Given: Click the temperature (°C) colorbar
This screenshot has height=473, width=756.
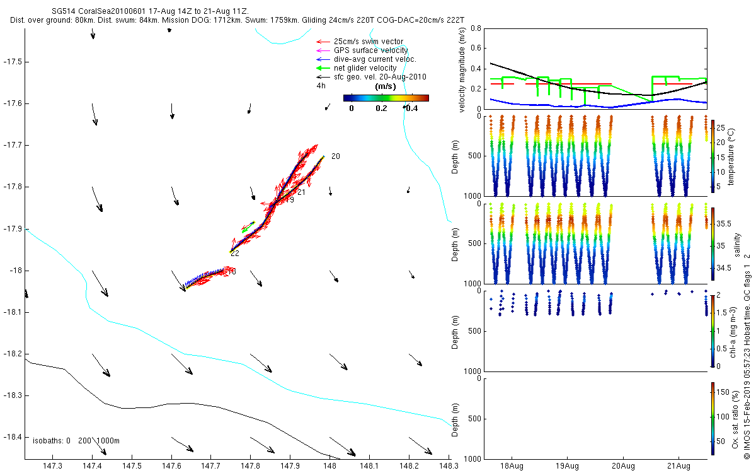Looking at the screenshot, I should point(713,156).
